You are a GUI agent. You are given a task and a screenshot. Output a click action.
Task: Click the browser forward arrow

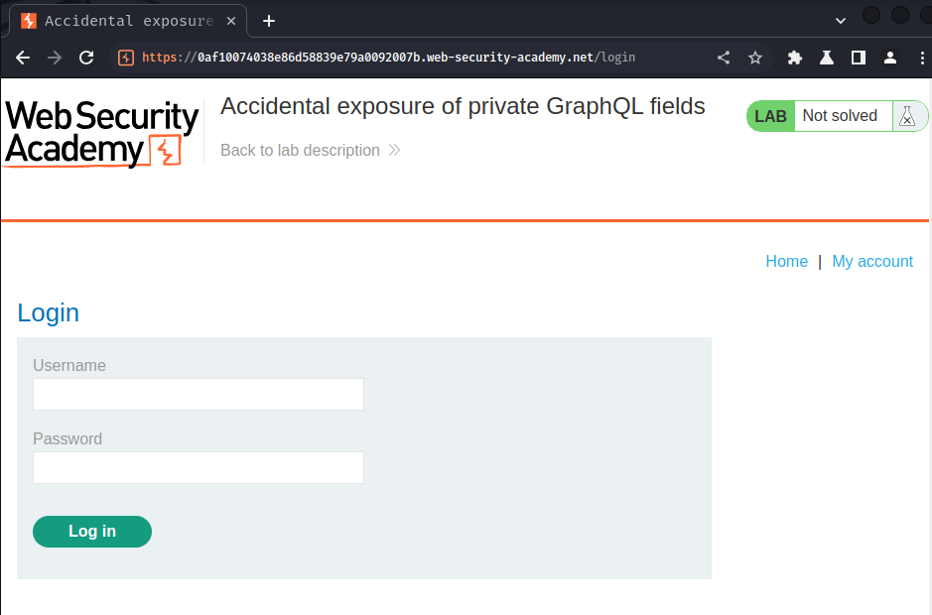55,58
